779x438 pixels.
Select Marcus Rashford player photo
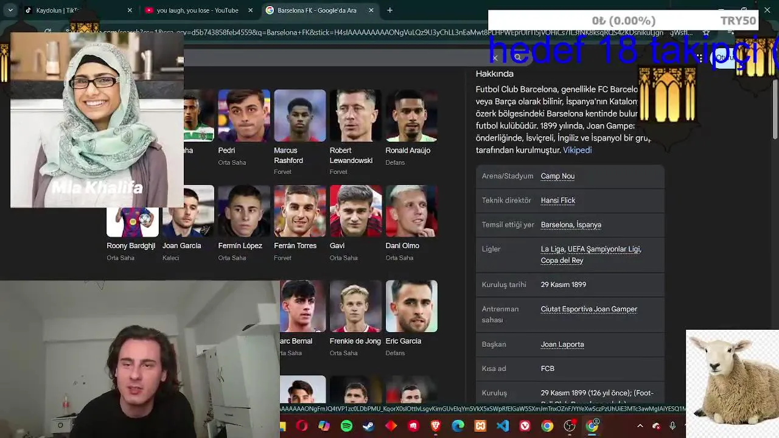pyautogui.click(x=300, y=116)
